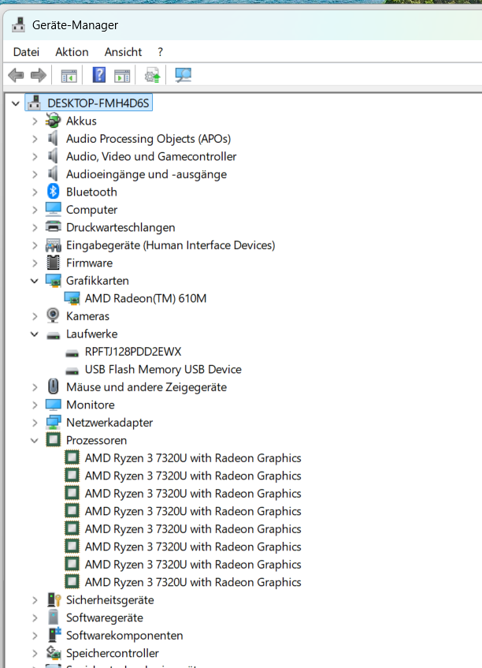Click the Eingabegeräte HID icon
Image resolution: width=482 pixels, height=668 pixels.
pos(54,245)
